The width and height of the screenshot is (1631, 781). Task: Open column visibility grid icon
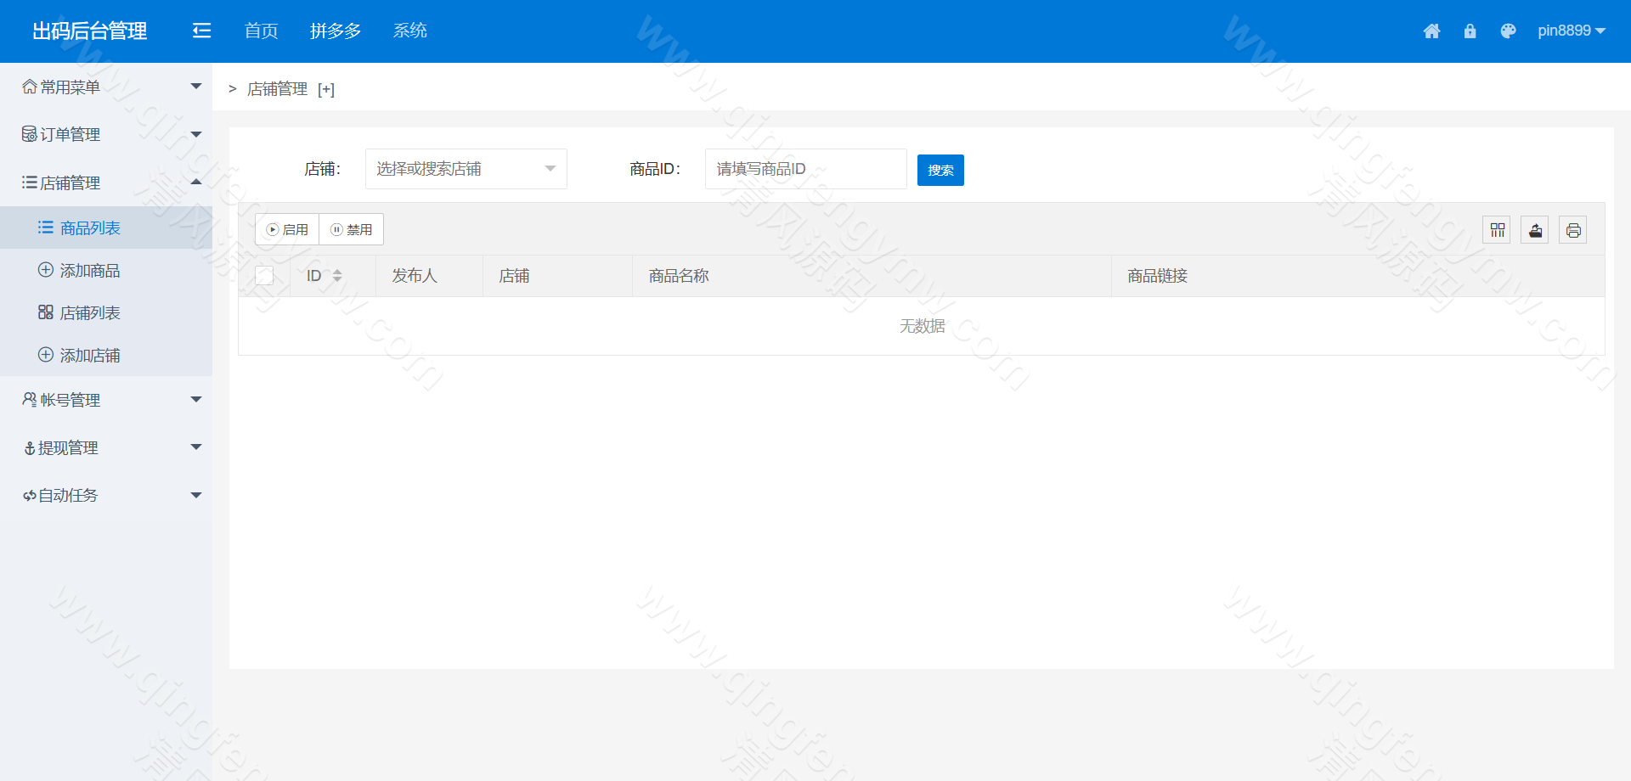coord(1497,229)
